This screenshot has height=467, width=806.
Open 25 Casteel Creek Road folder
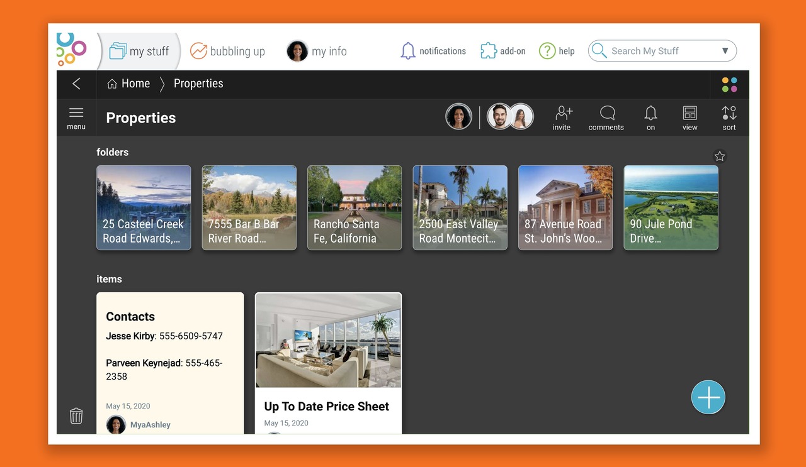pos(144,207)
